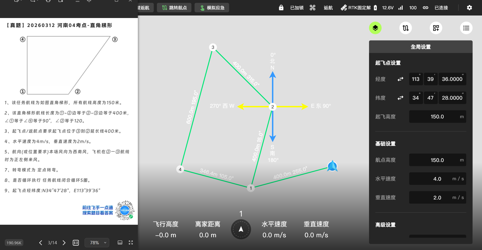
Task: Open the green layers icon button
Action: click(x=375, y=28)
